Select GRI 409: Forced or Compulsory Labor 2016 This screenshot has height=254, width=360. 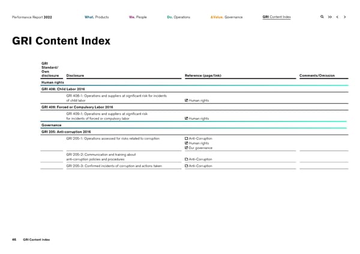pos(77,107)
